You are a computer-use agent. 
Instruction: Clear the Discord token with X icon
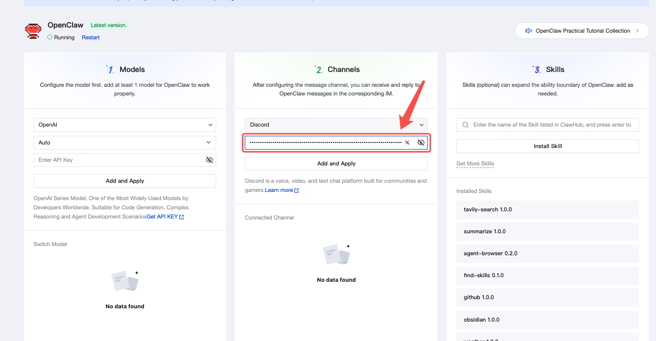(x=407, y=142)
